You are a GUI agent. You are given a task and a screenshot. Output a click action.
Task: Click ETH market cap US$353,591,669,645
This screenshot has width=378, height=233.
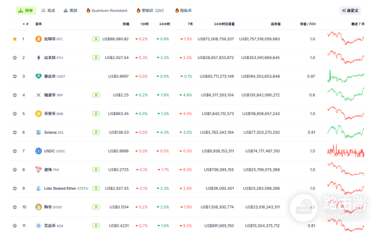click(x=260, y=58)
